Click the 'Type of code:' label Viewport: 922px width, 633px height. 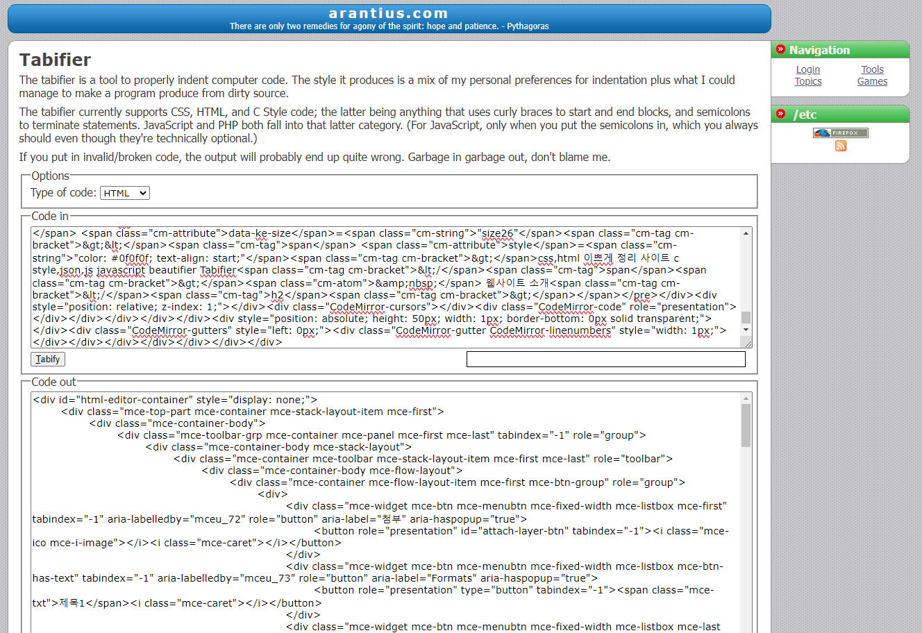(x=63, y=193)
